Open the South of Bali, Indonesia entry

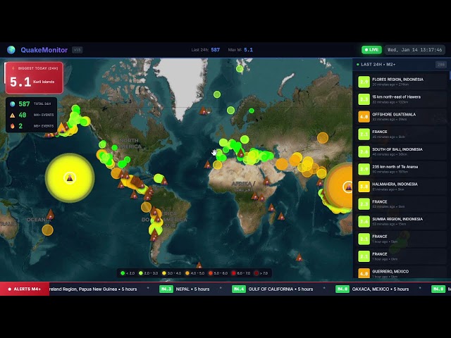[x=400, y=152]
